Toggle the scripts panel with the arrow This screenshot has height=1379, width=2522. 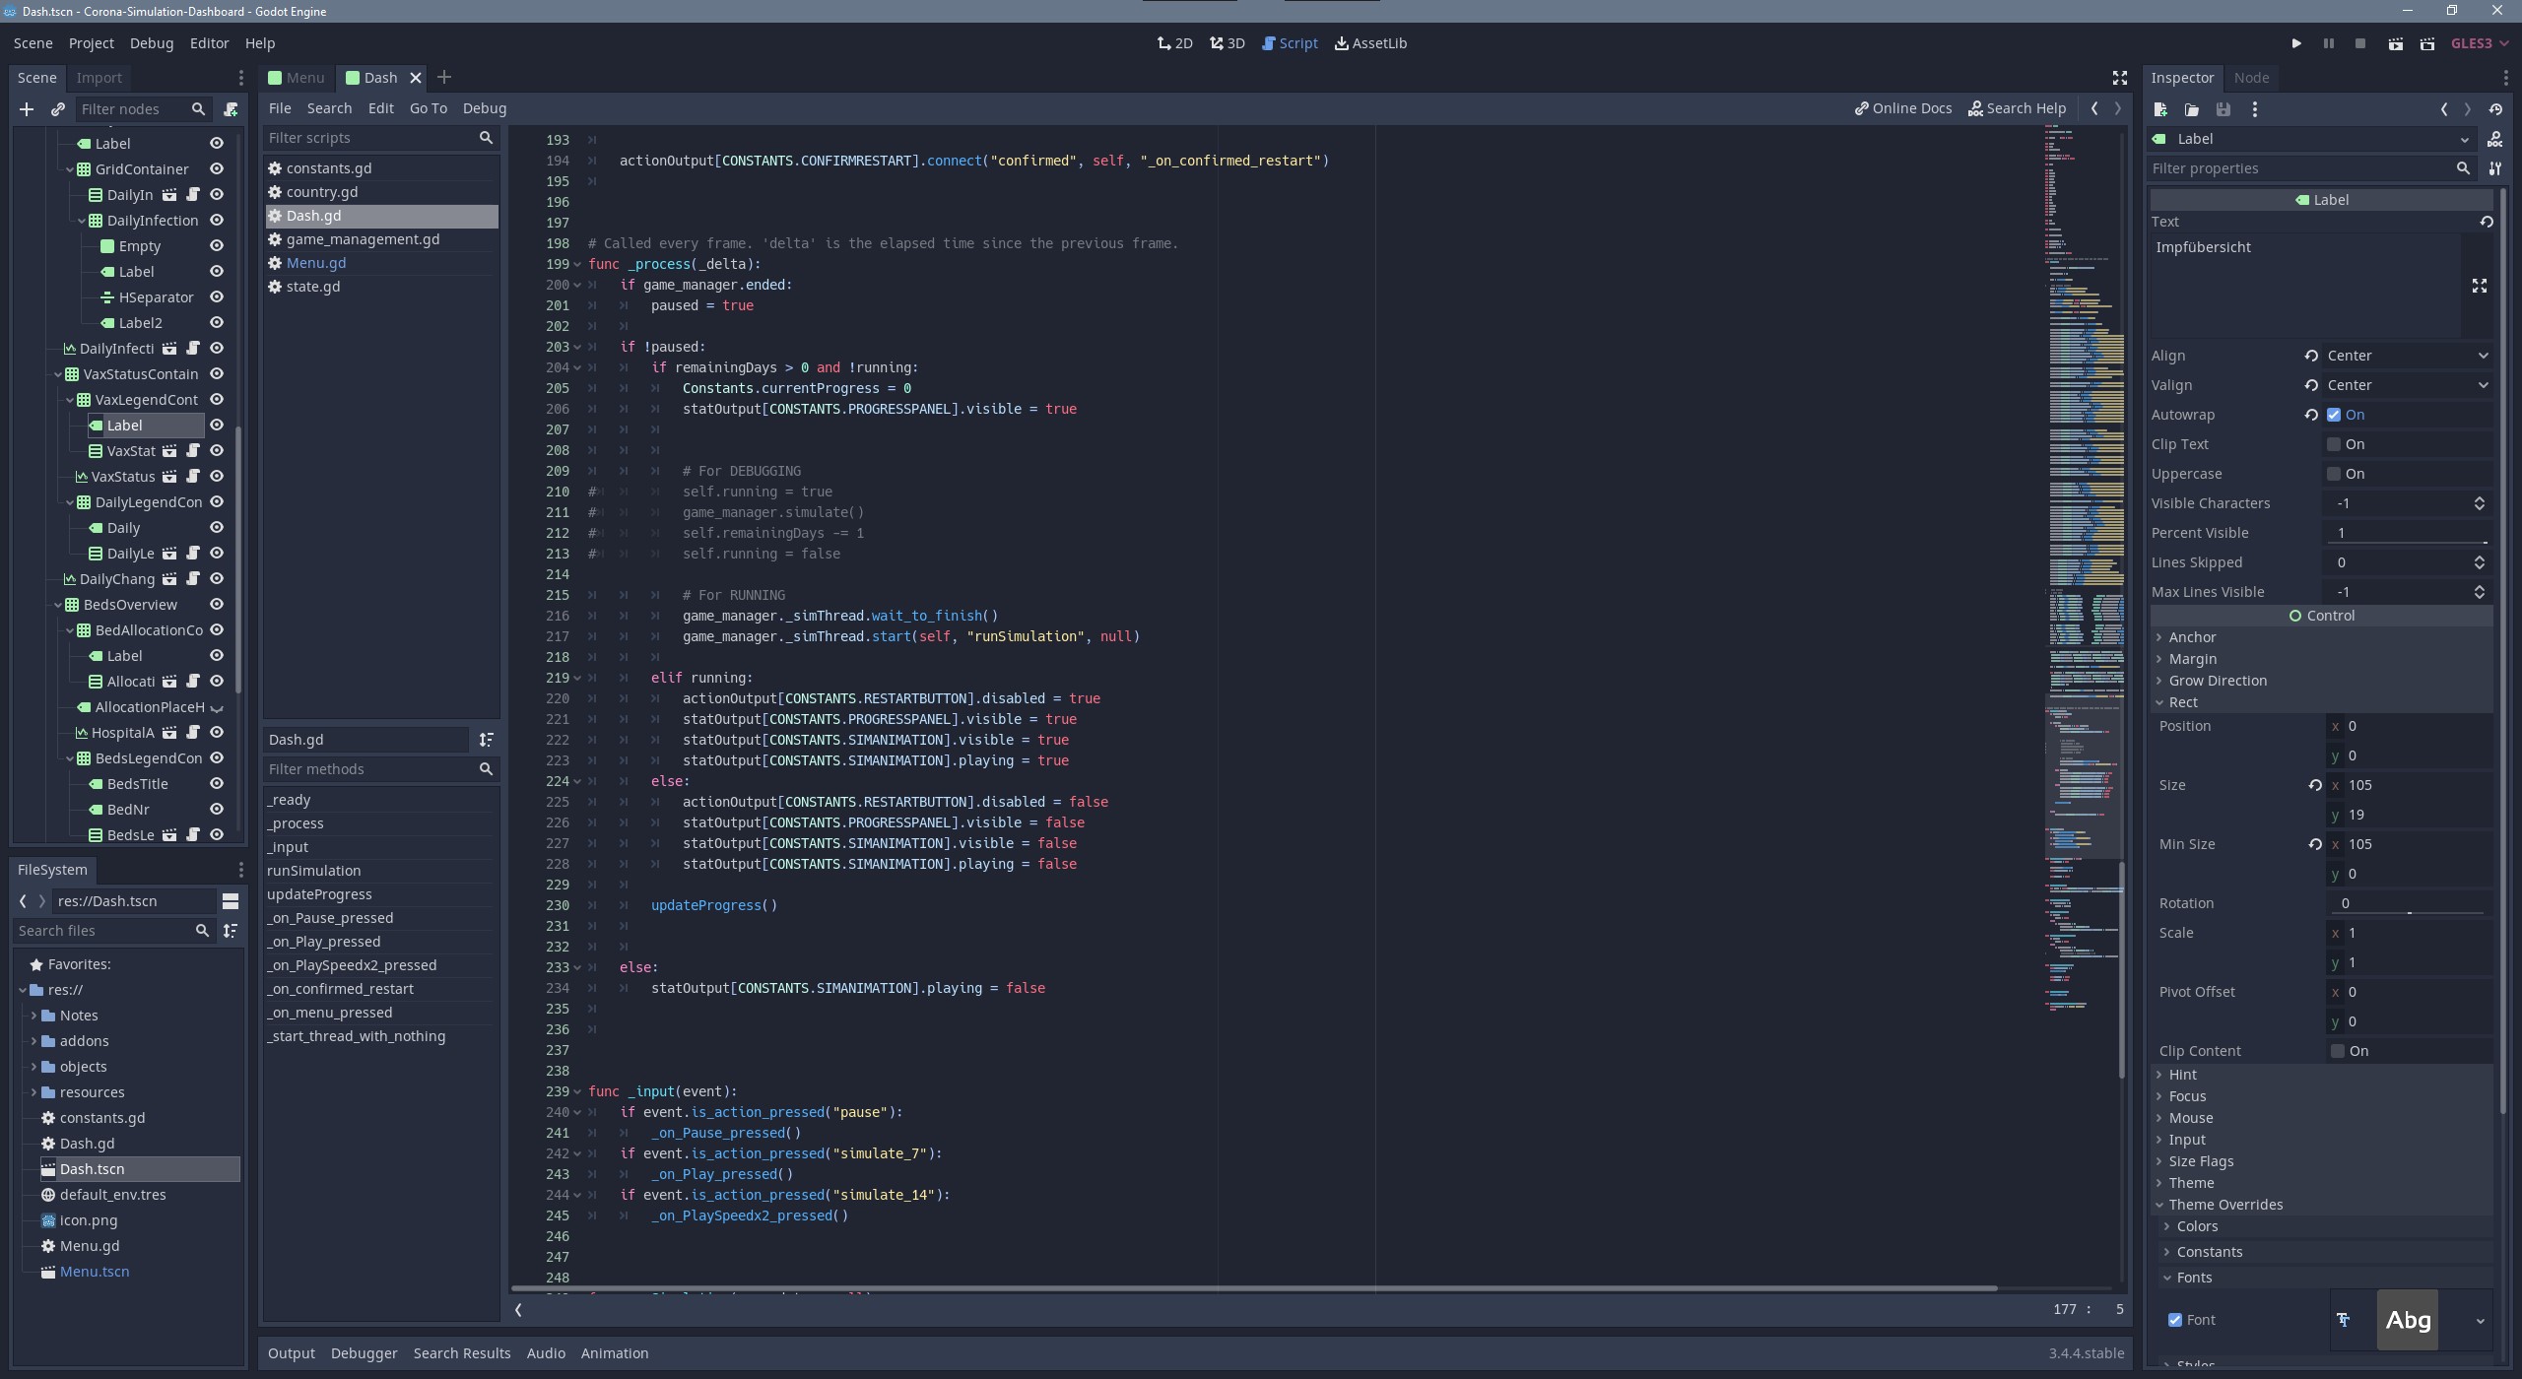518,1309
